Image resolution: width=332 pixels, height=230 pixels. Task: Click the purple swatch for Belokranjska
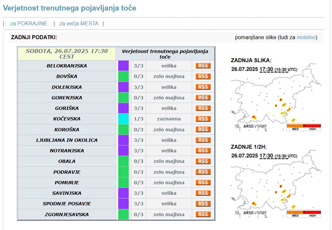[x=123, y=66]
